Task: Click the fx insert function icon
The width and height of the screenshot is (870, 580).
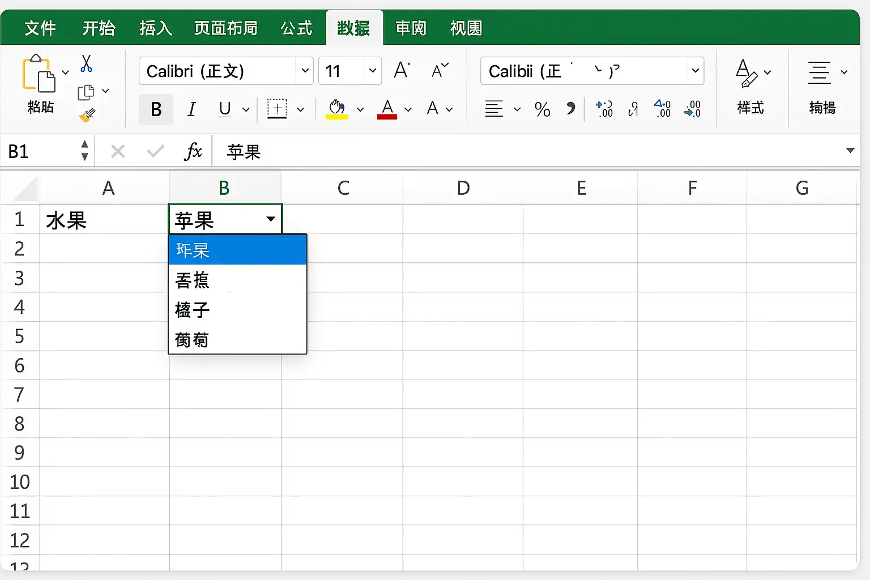Action: point(193,151)
